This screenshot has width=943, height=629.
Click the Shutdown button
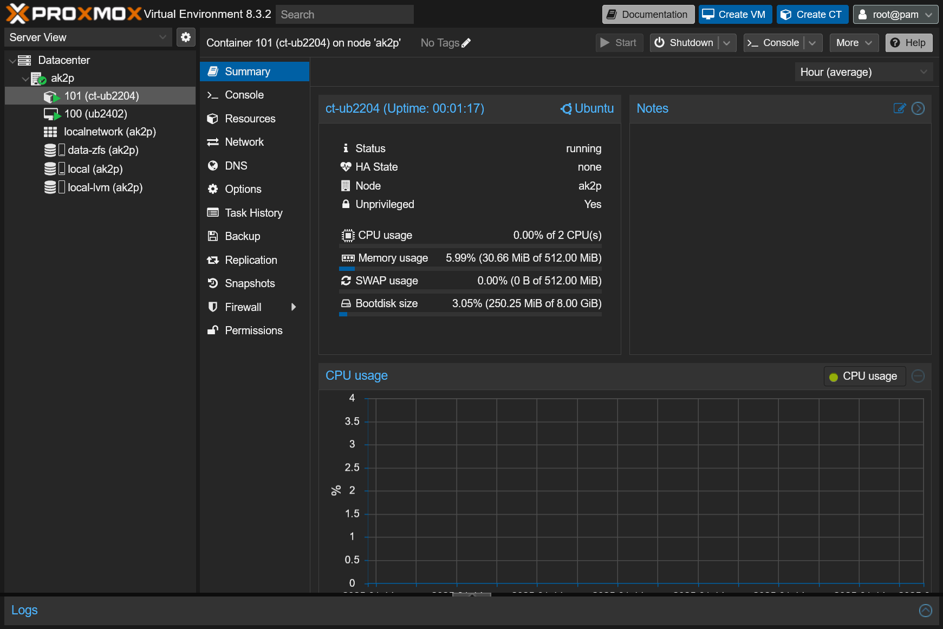click(684, 43)
